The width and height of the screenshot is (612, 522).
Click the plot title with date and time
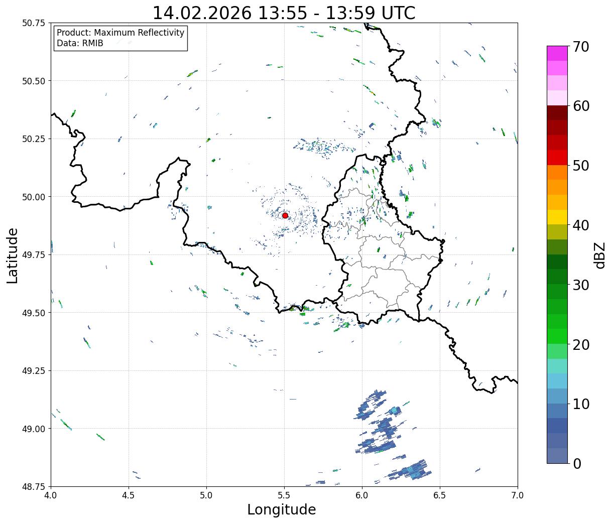click(284, 13)
